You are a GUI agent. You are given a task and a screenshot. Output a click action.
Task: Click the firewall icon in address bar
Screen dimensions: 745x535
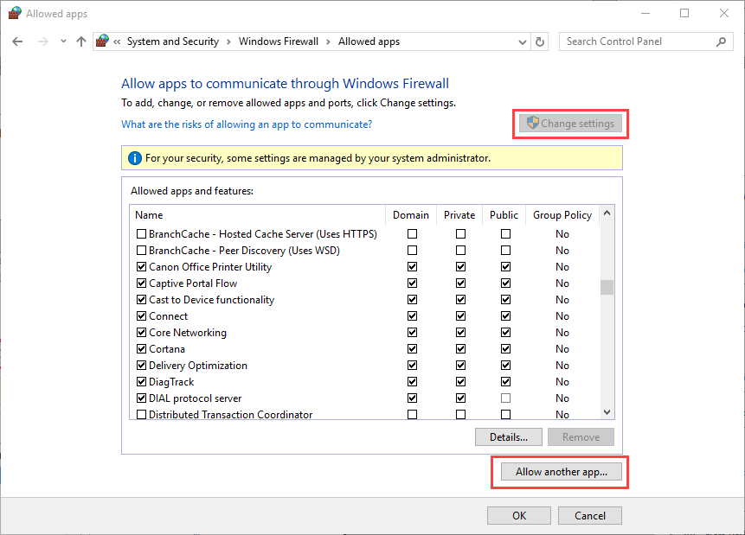(103, 41)
